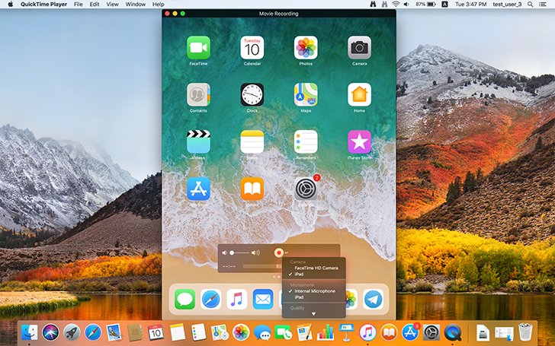Image resolution: width=555 pixels, height=346 pixels.
Task: Open Spotlight search from the menu bar
Action: tap(531, 5)
